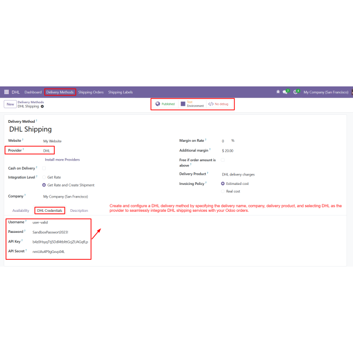353x353 pixels.
Task: Click the No debug code icon
Action: pyautogui.click(x=211, y=104)
